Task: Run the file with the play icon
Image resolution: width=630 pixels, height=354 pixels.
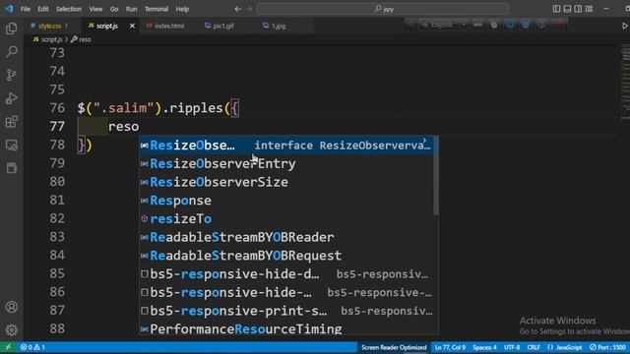Action: coord(625,26)
